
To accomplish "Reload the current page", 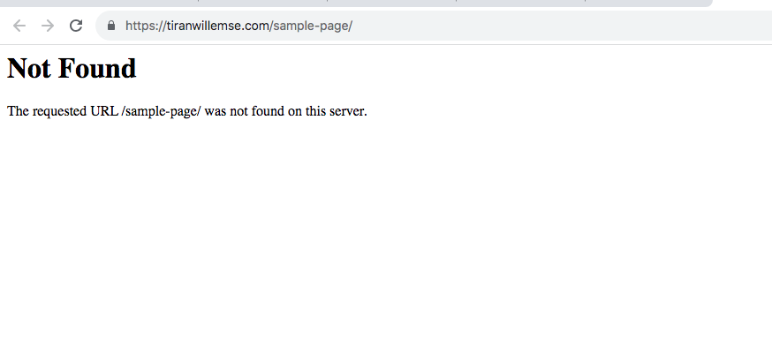I will click(x=76, y=26).
